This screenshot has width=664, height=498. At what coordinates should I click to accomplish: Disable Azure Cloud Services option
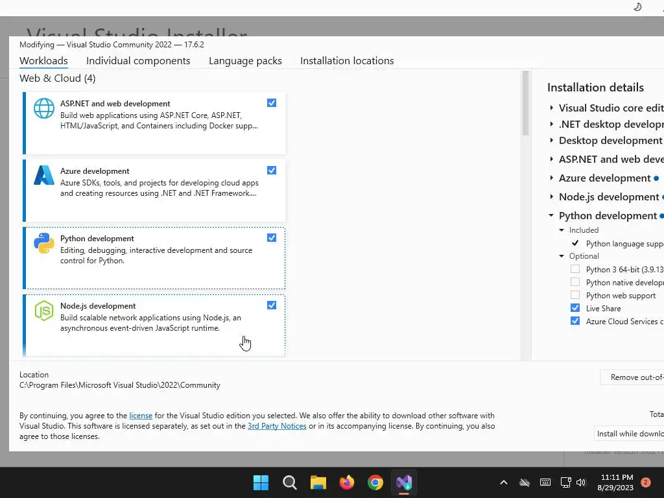click(x=575, y=321)
